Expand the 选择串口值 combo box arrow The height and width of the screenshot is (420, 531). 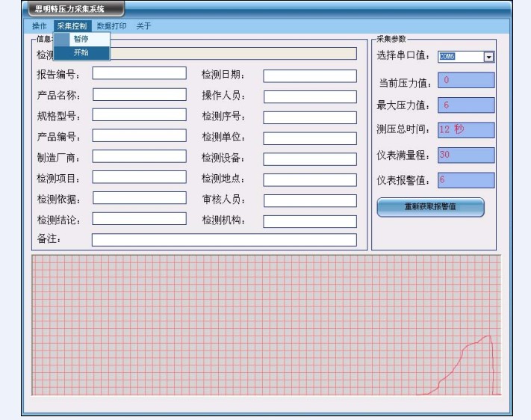pos(488,57)
